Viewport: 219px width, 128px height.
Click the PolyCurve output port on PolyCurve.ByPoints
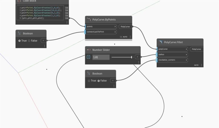point(125,26)
